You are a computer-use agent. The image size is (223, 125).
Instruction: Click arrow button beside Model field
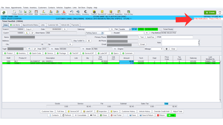tap(115, 49)
